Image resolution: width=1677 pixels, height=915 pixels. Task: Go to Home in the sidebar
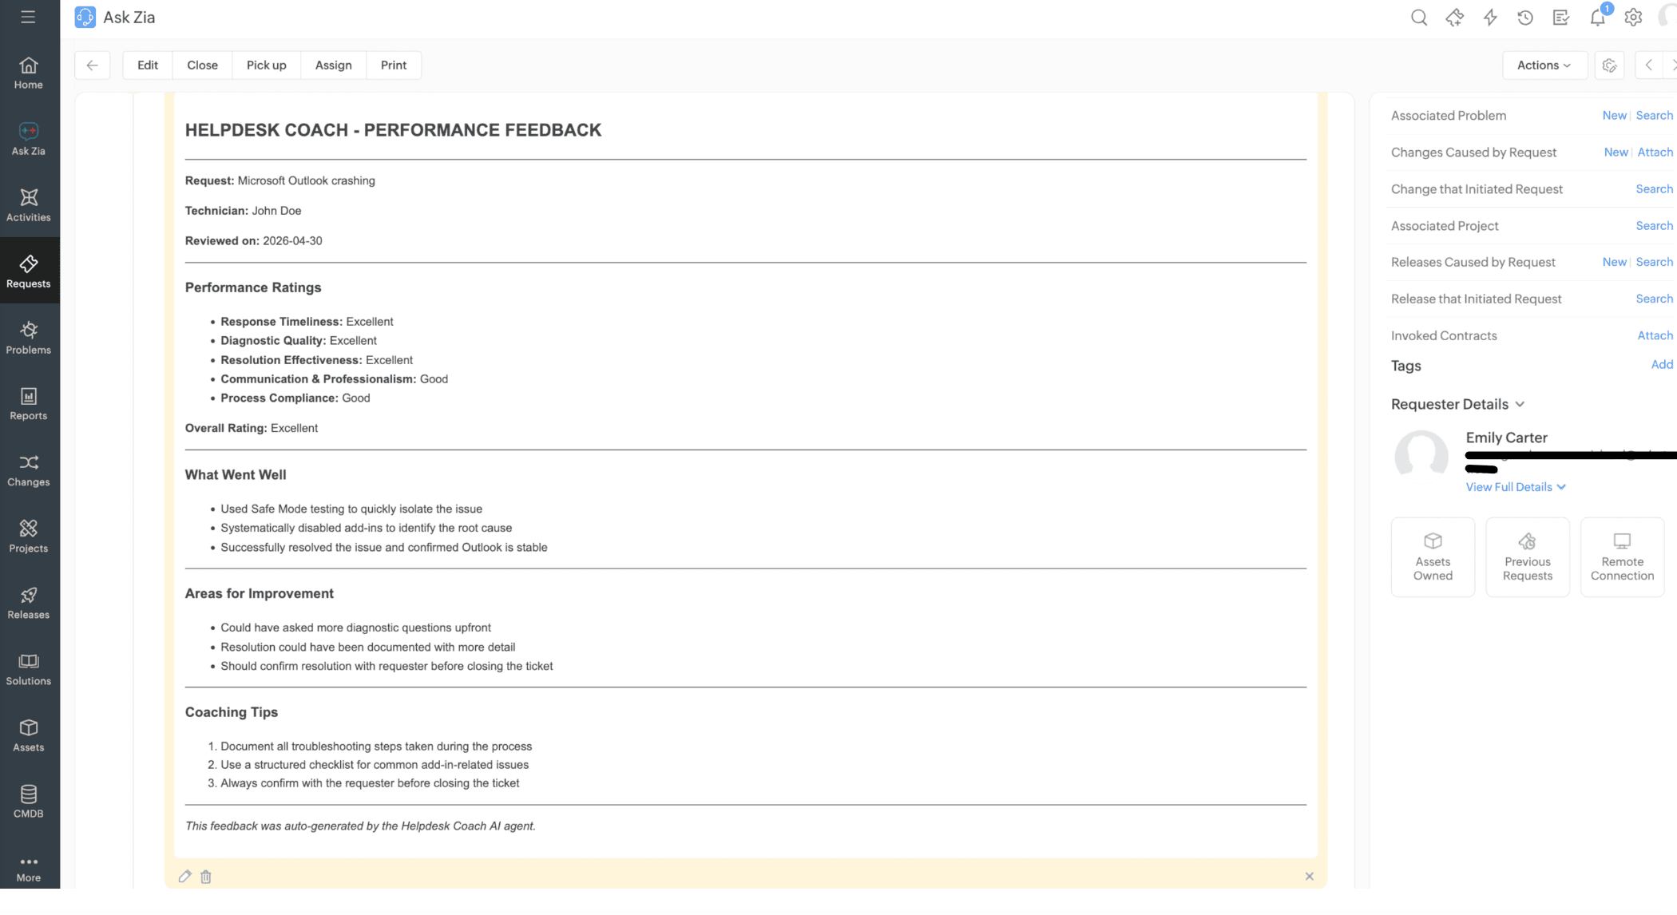[x=29, y=73]
